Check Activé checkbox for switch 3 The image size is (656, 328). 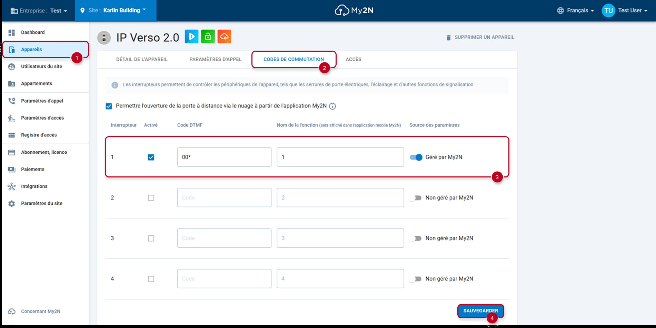point(151,238)
